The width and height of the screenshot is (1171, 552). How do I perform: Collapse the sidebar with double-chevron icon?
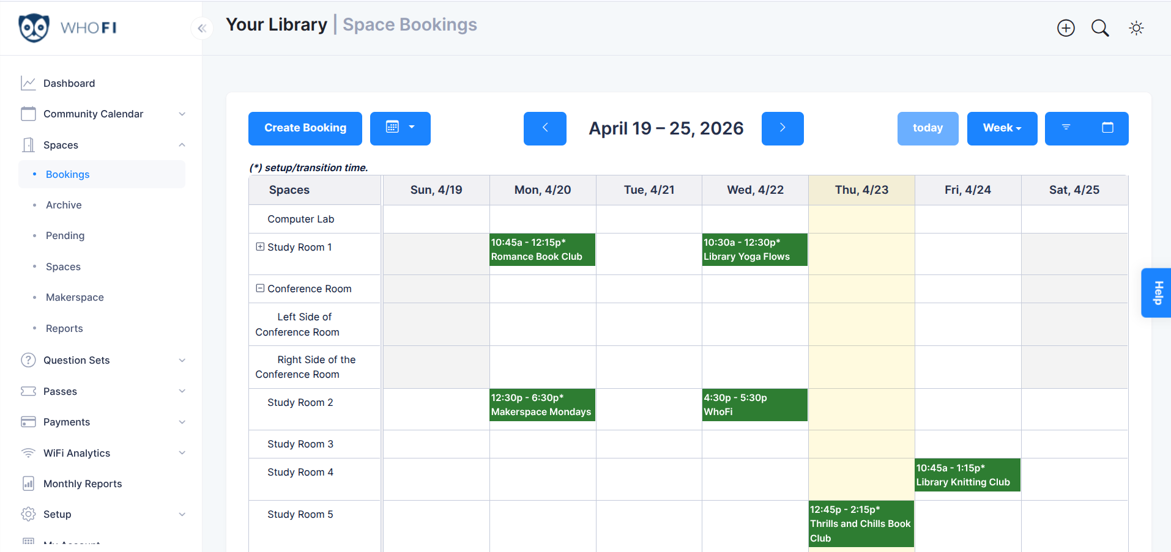click(x=202, y=28)
